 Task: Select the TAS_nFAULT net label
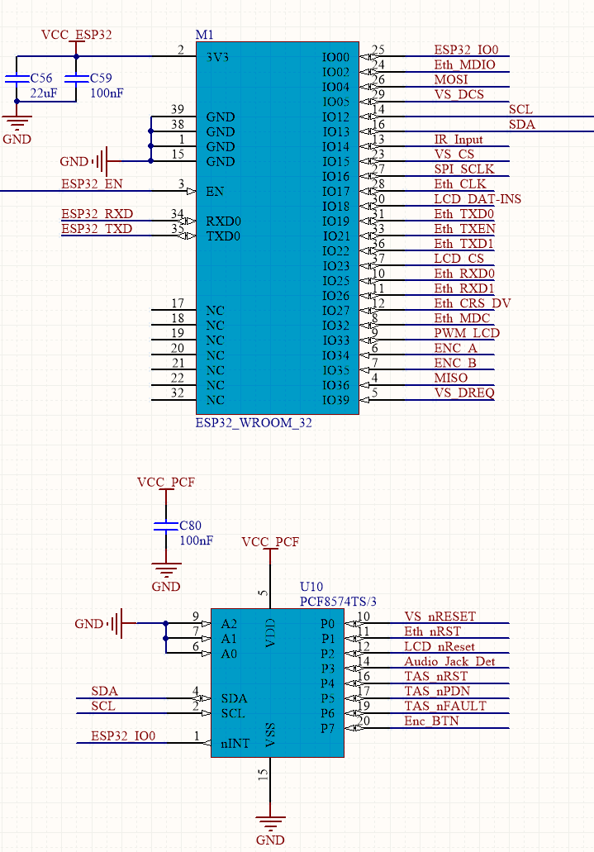click(445, 706)
